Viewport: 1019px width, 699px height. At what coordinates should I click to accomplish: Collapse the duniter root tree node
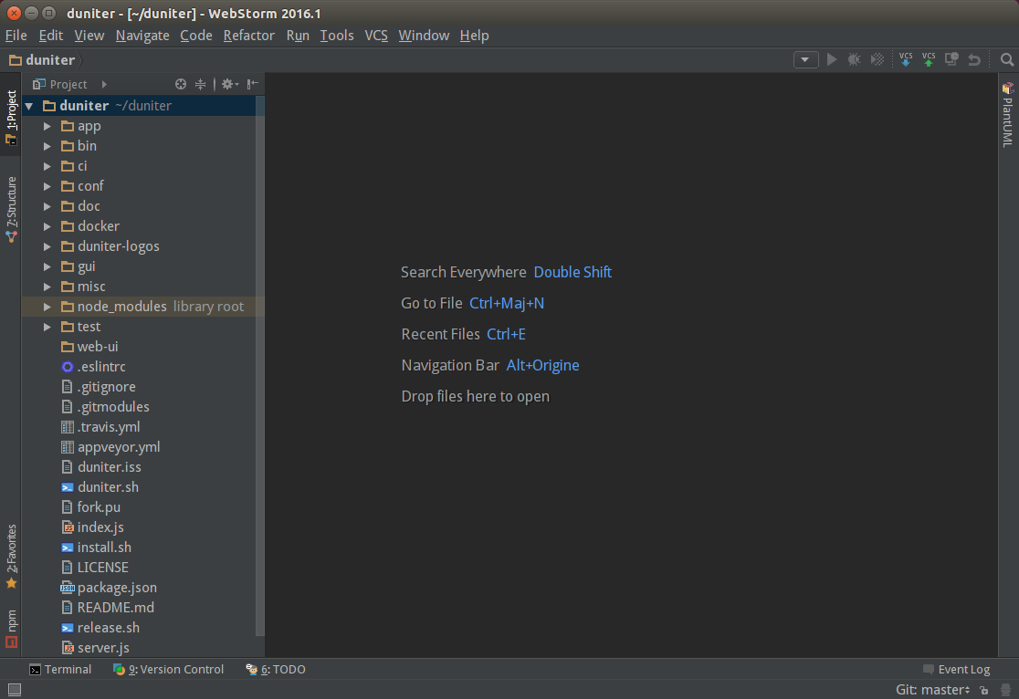click(28, 106)
